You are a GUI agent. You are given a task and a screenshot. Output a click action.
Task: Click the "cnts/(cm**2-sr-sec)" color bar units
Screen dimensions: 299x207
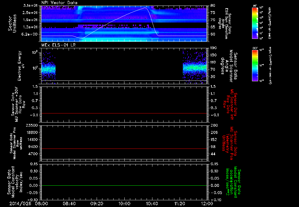tap(270, 23)
